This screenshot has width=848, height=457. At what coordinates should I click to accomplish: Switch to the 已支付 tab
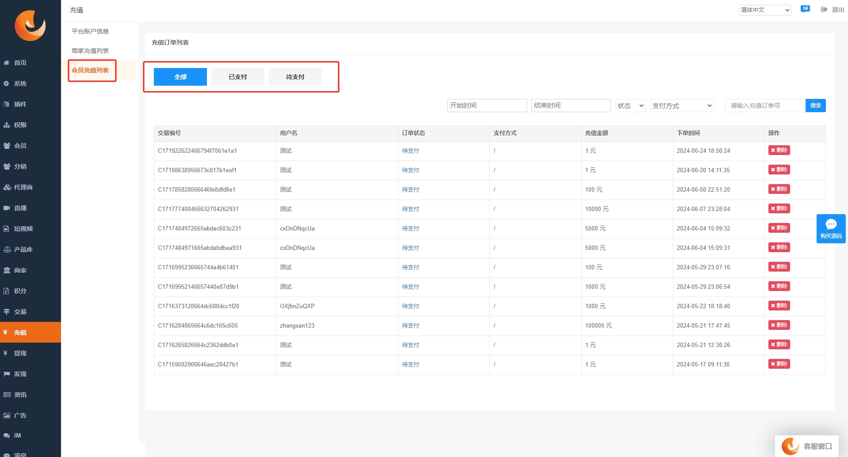coord(238,77)
